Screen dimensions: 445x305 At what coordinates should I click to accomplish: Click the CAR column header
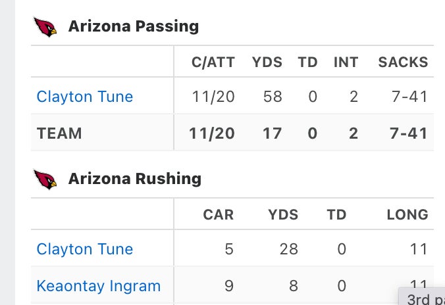(x=218, y=215)
